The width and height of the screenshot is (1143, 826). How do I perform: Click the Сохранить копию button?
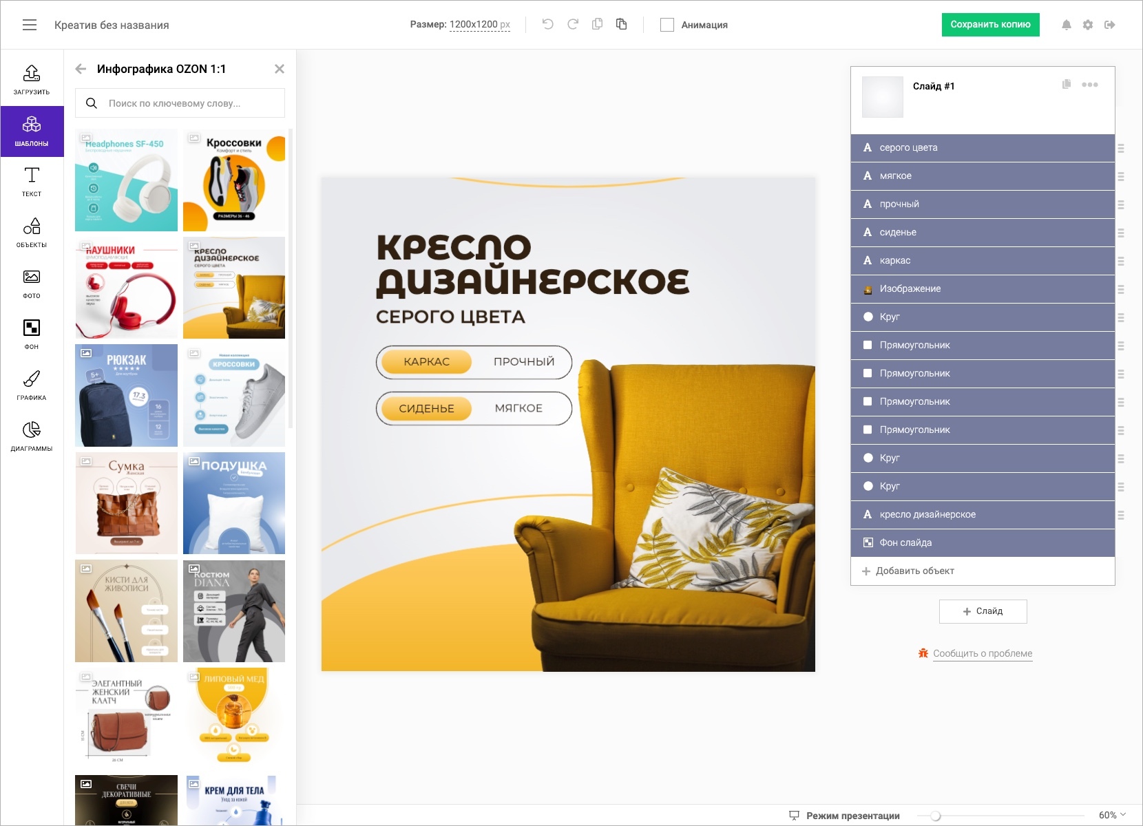point(990,25)
